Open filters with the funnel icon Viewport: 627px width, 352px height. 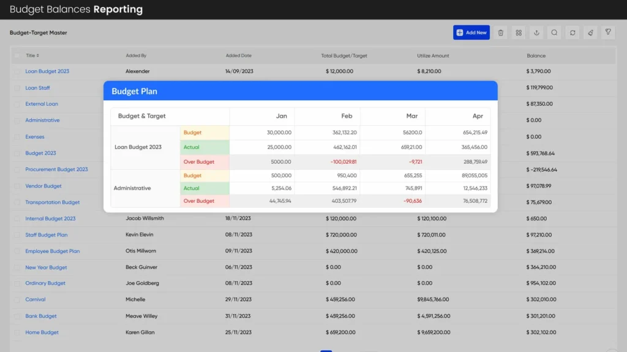[x=608, y=32]
